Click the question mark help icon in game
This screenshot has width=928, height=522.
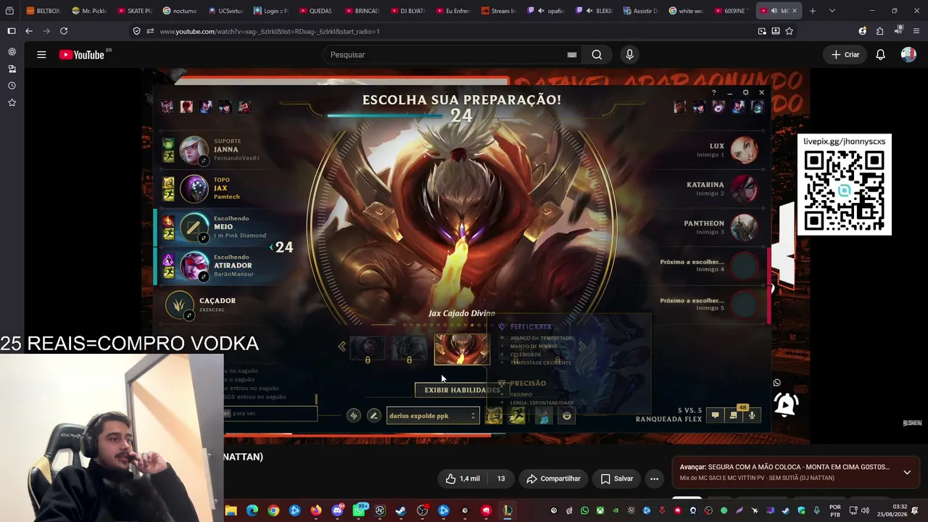[x=713, y=93]
